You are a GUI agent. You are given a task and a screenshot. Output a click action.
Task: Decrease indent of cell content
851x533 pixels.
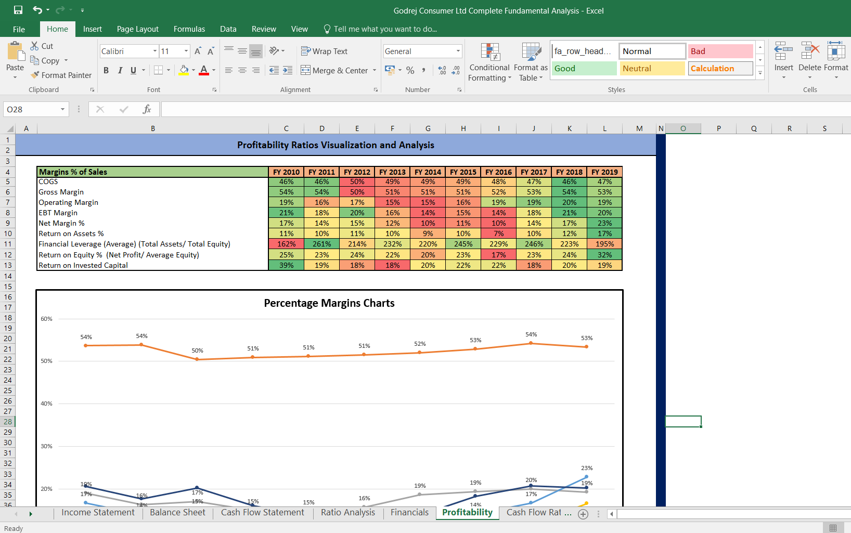pyautogui.click(x=274, y=70)
